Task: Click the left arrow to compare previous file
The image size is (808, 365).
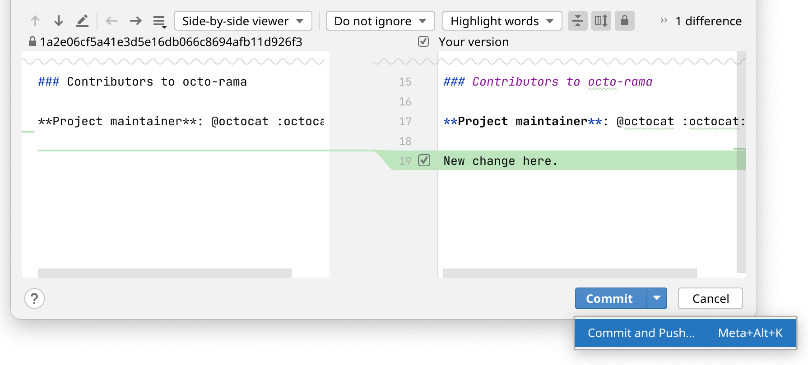Action: pos(111,21)
